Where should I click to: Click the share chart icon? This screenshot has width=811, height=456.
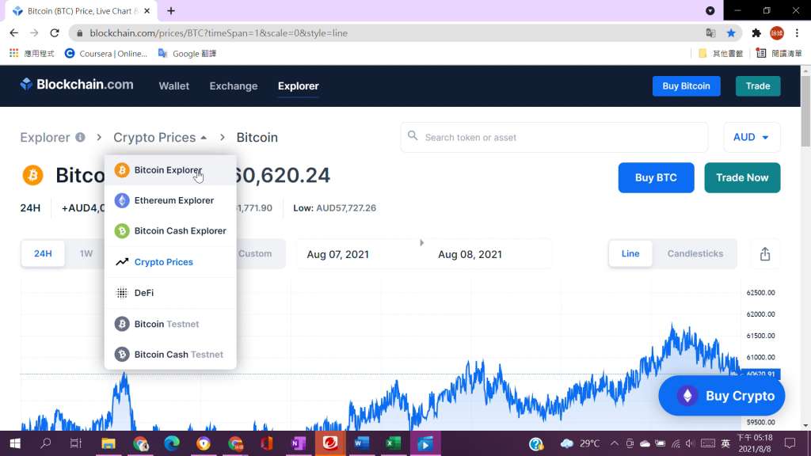(765, 254)
